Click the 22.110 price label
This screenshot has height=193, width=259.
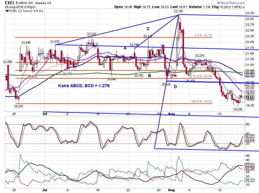click(x=148, y=36)
